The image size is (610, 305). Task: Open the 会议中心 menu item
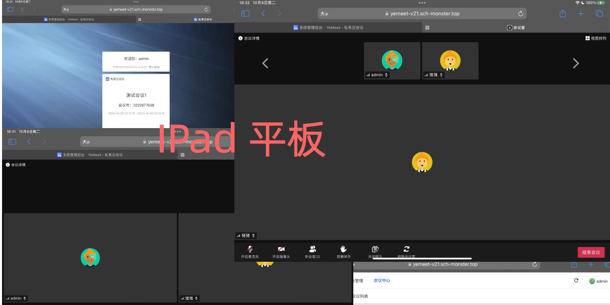click(x=382, y=280)
